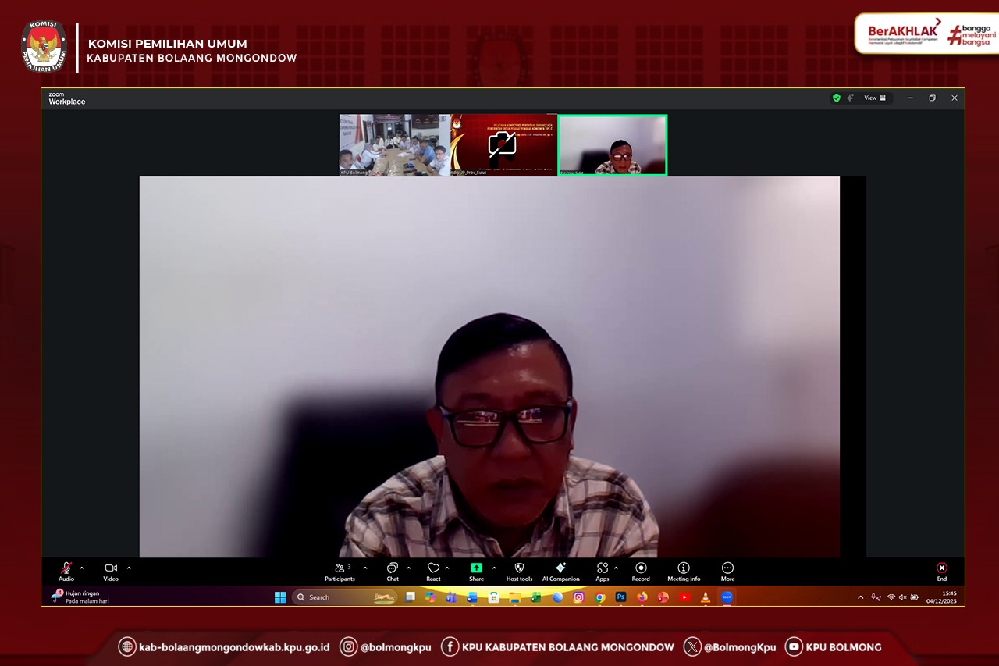Launch AI Companion from the toolbar
Image resolution: width=999 pixels, height=666 pixels.
point(560,569)
